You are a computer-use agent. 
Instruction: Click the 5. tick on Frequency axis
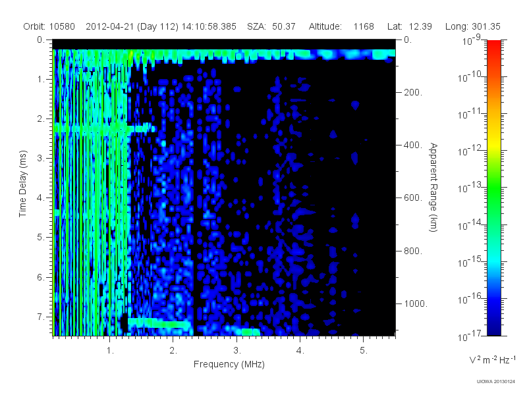tap(364, 350)
